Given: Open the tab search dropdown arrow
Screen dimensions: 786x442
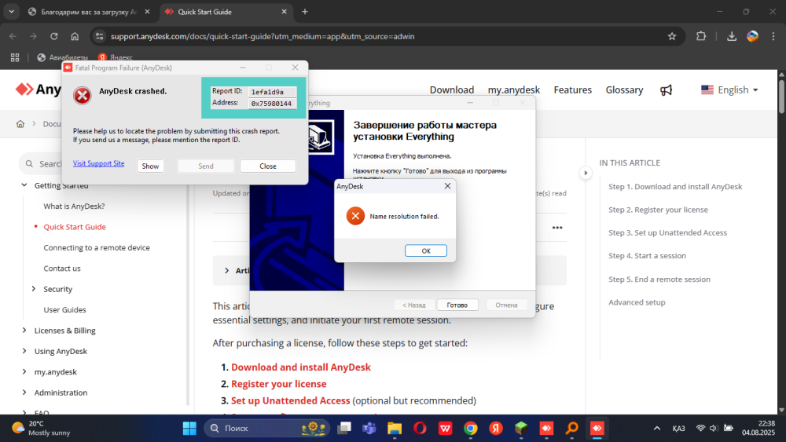Looking at the screenshot, I should coord(11,12).
